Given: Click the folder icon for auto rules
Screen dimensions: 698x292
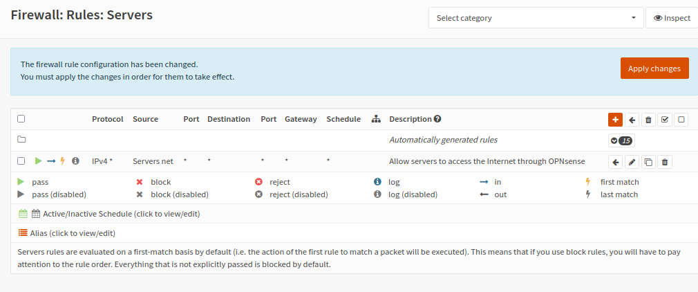Looking at the screenshot, I should tap(21, 140).
